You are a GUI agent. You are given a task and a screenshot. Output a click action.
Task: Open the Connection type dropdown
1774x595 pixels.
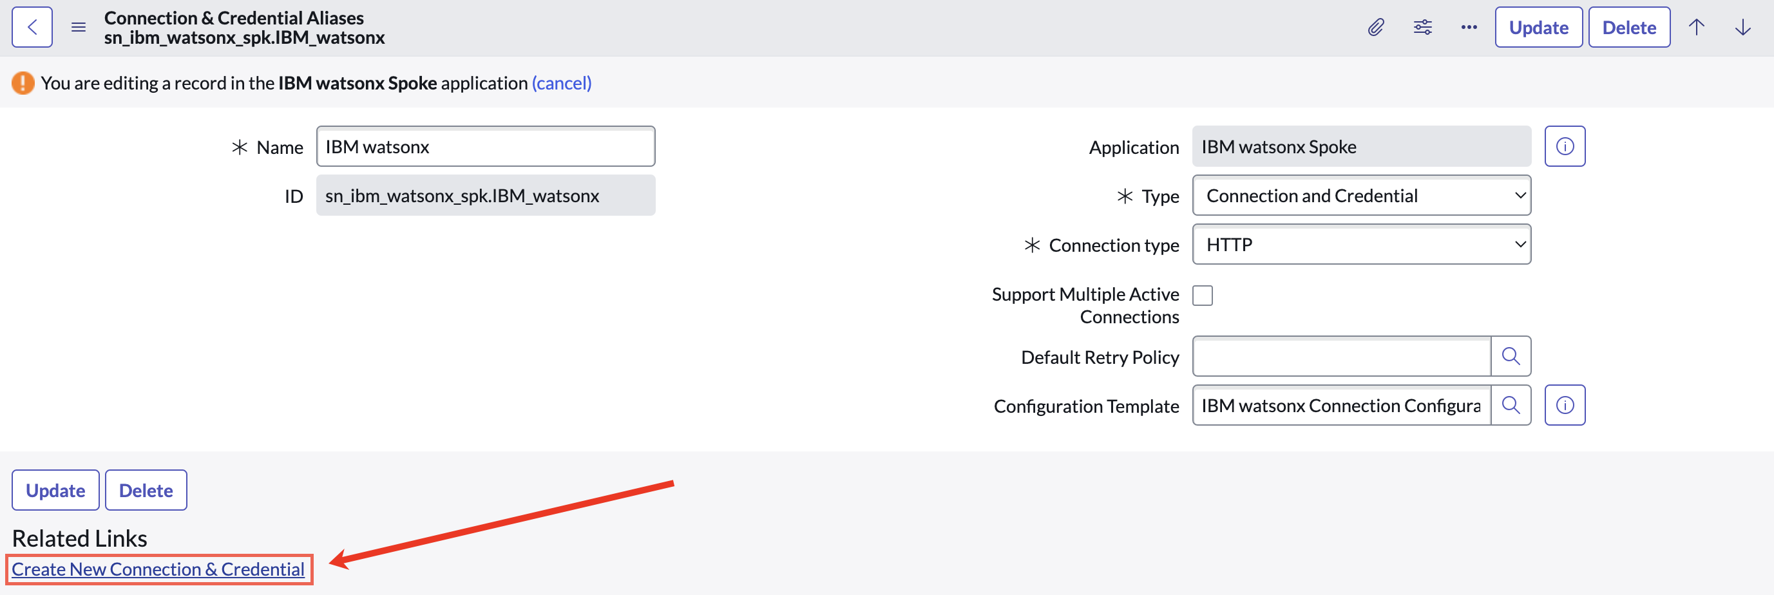pyautogui.click(x=1362, y=245)
